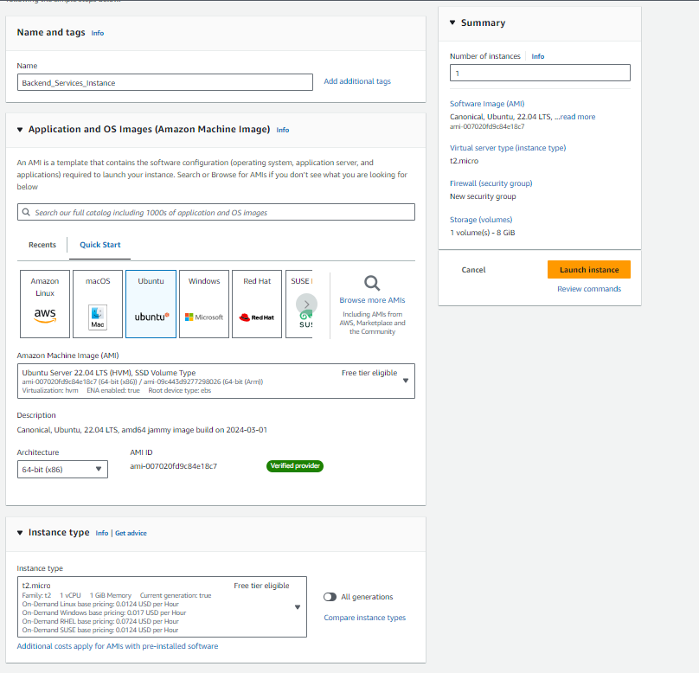Select the Red Hat AMI tile
The width and height of the screenshot is (699, 673).
point(257,304)
